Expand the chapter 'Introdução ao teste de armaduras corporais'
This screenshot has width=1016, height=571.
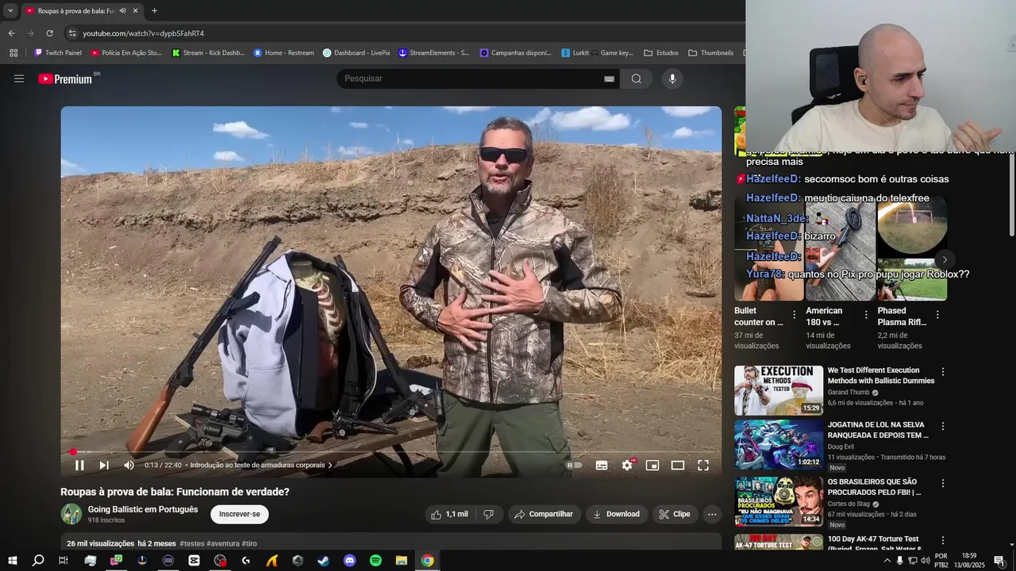coord(261,466)
